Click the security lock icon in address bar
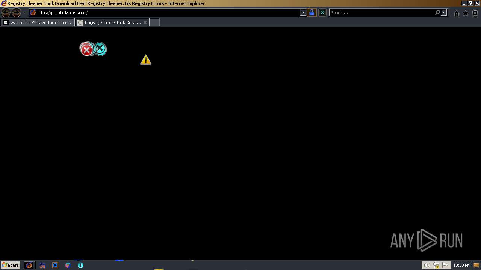The image size is (481, 270). pos(312,13)
